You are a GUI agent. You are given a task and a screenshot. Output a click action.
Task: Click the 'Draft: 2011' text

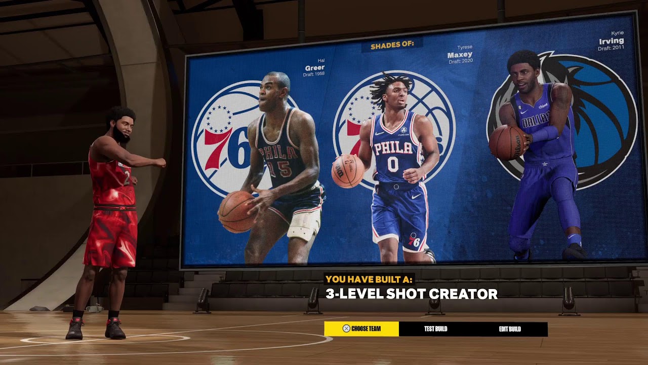pos(611,48)
